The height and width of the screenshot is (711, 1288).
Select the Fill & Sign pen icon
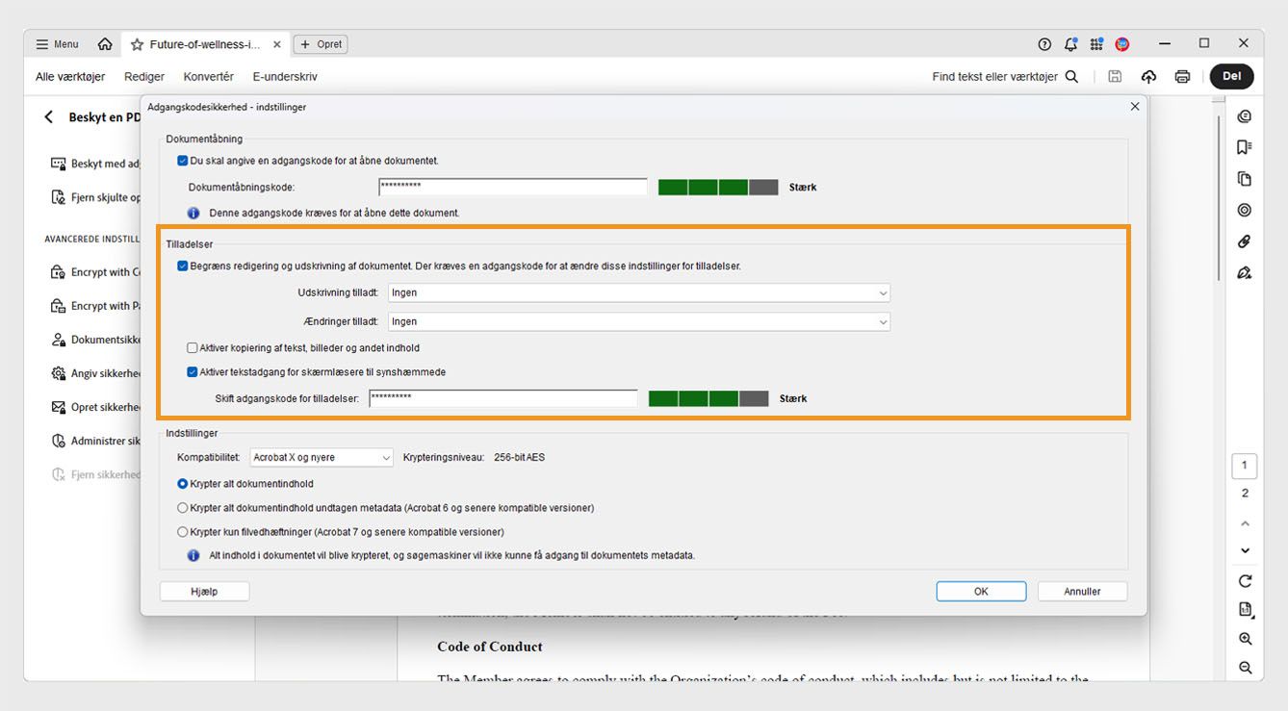pos(1244,272)
